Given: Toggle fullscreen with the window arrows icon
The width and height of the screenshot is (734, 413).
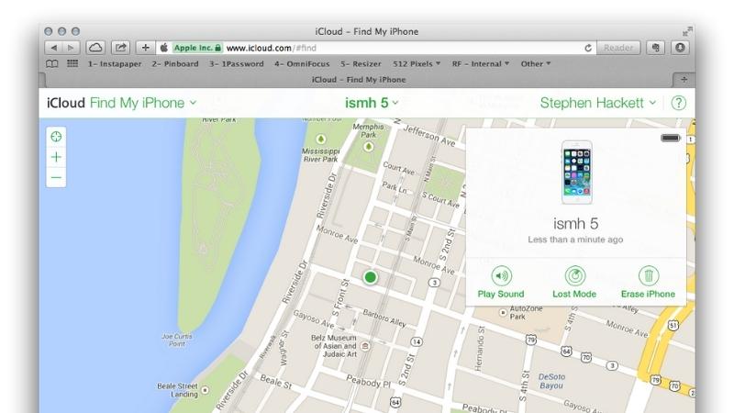Looking at the screenshot, I should [x=686, y=31].
